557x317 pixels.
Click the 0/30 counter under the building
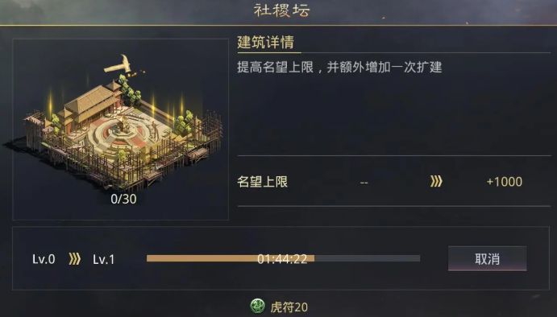click(x=123, y=199)
